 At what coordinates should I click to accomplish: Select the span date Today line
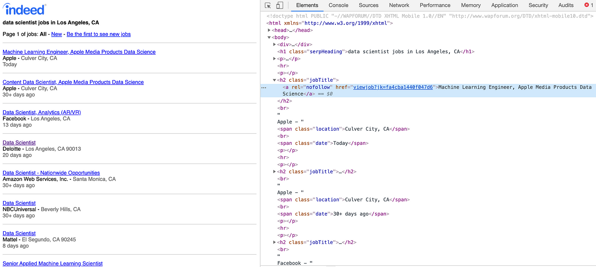pyautogui.click(x=323, y=144)
